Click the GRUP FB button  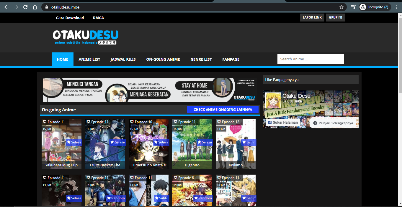point(336,17)
